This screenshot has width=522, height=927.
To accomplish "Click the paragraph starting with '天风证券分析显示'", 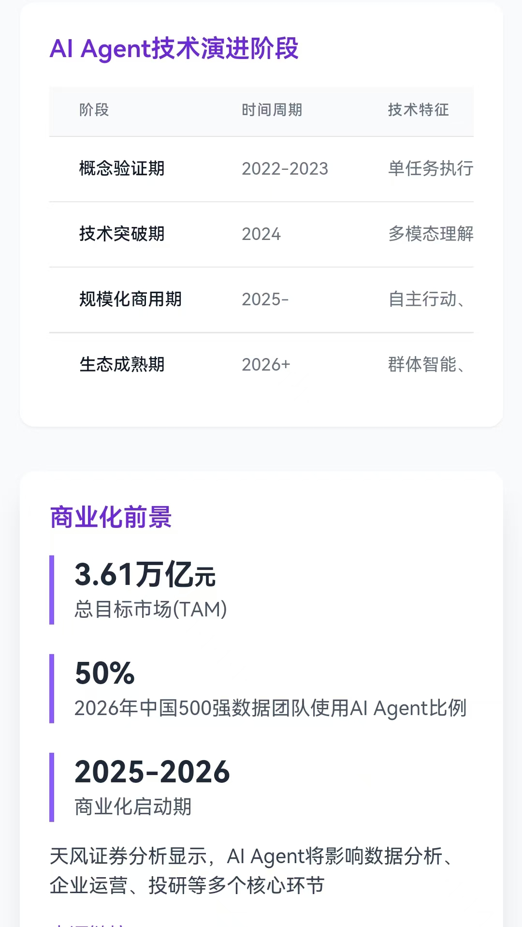I will point(251,871).
